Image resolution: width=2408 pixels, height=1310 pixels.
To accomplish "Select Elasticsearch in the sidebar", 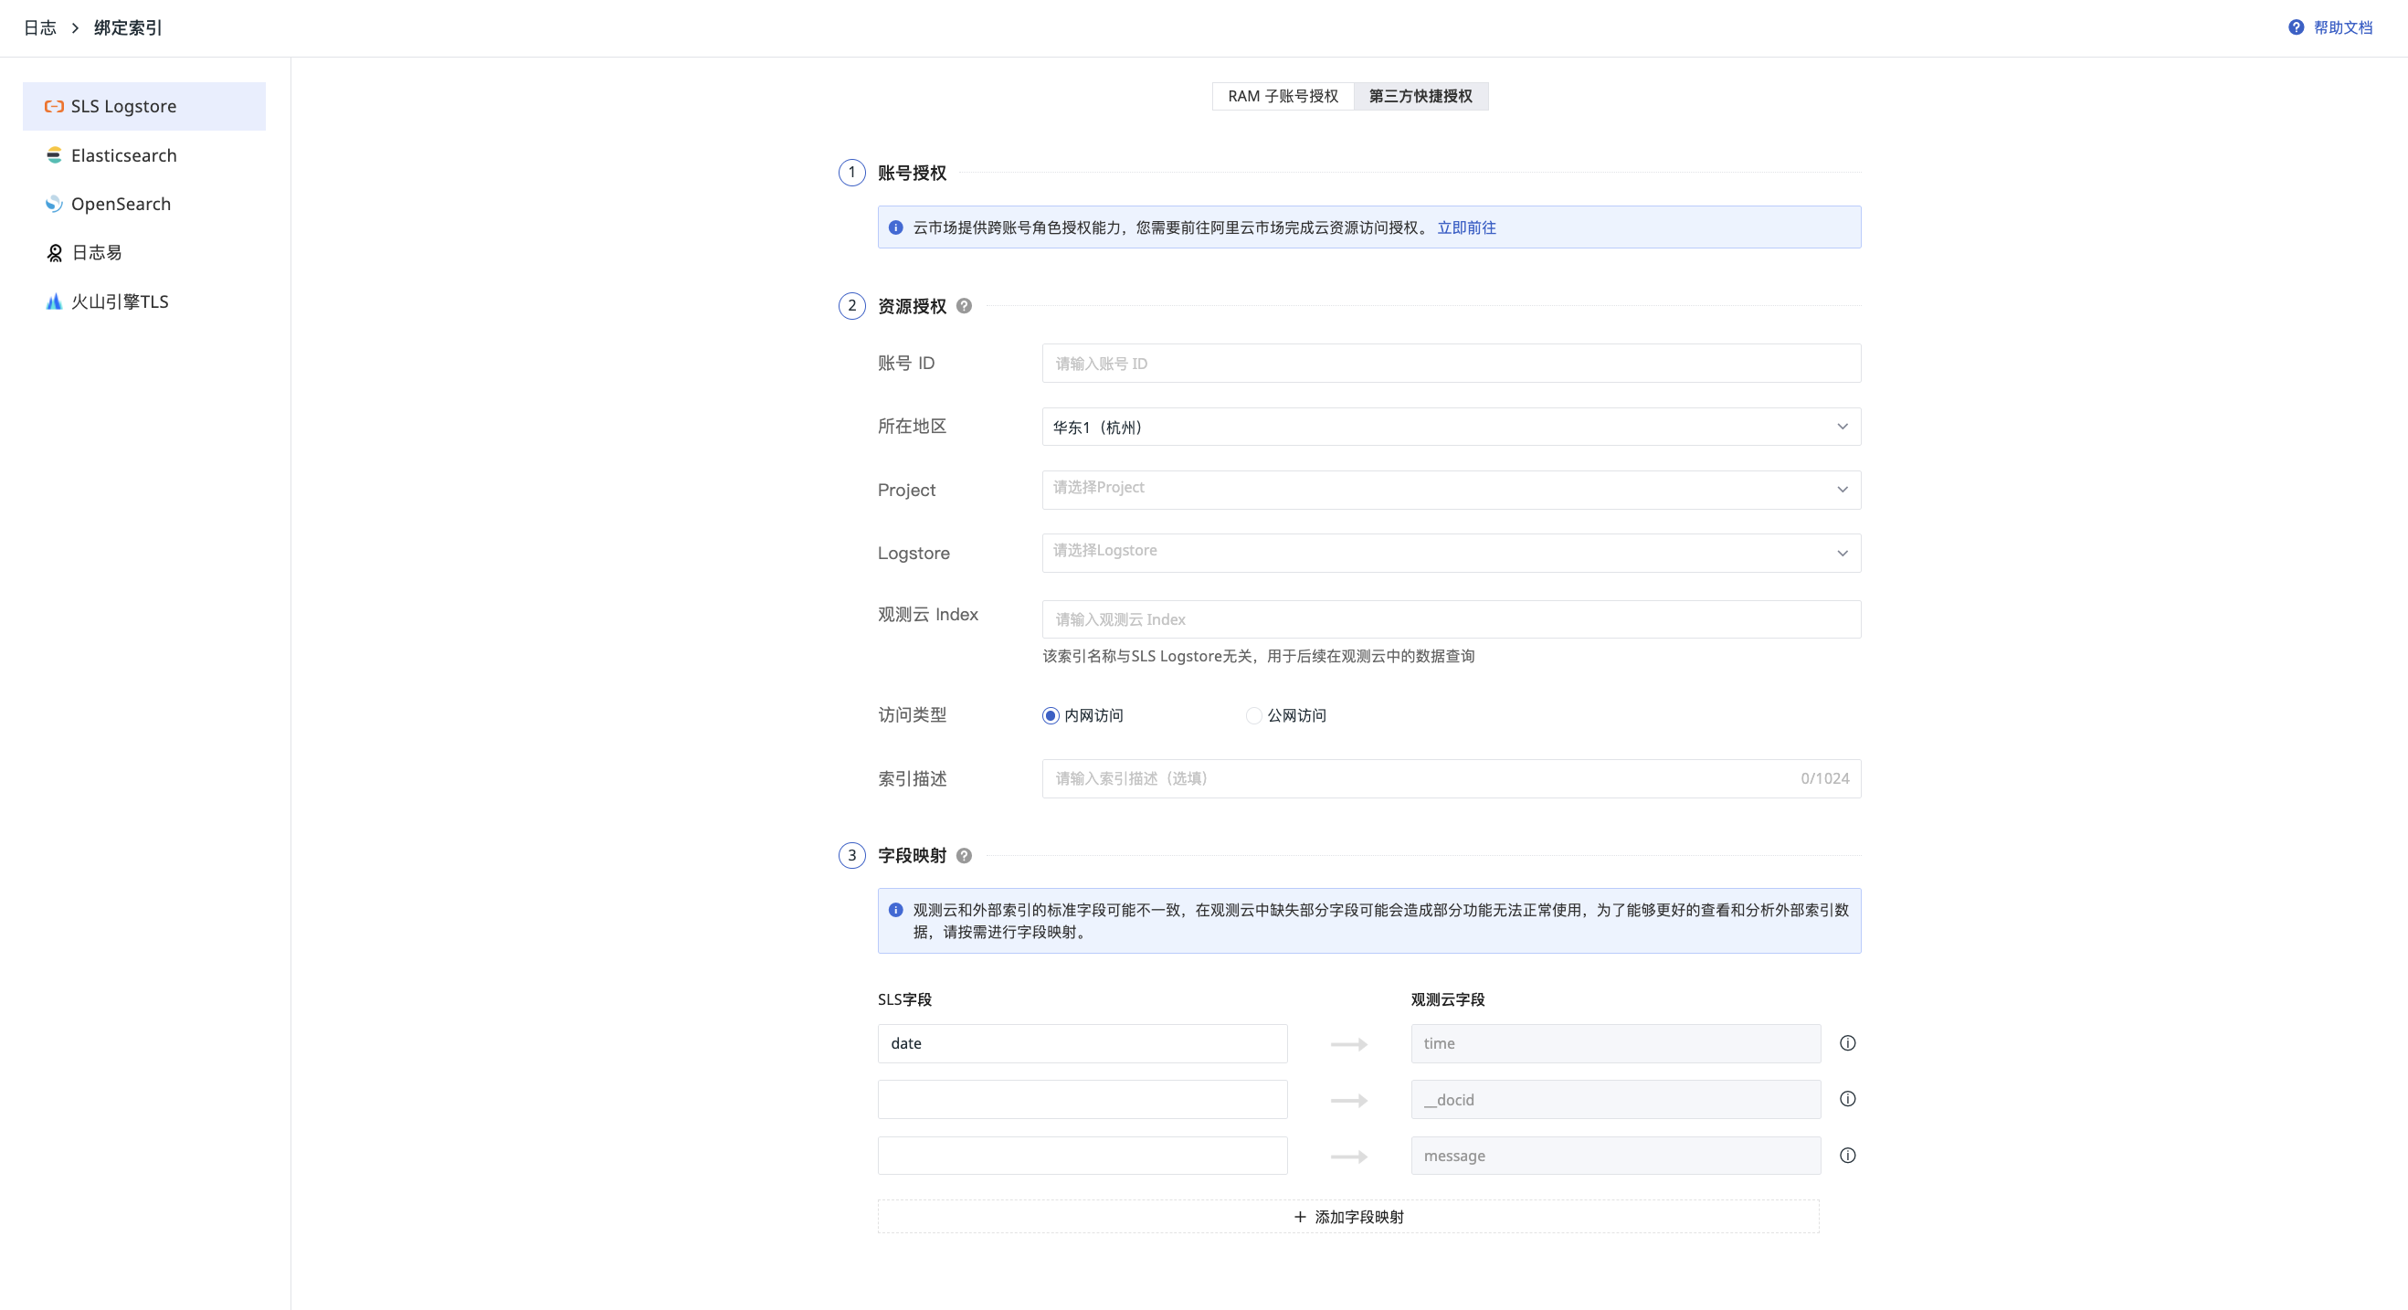I will [x=144, y=155].
